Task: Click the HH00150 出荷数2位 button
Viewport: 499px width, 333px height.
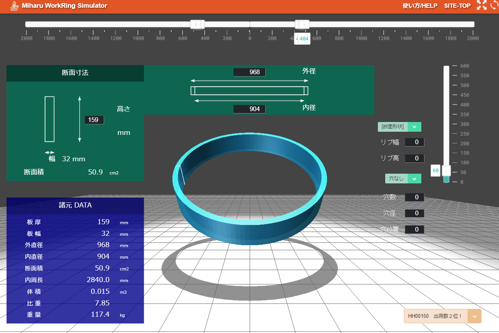Action: coord(436,316)
